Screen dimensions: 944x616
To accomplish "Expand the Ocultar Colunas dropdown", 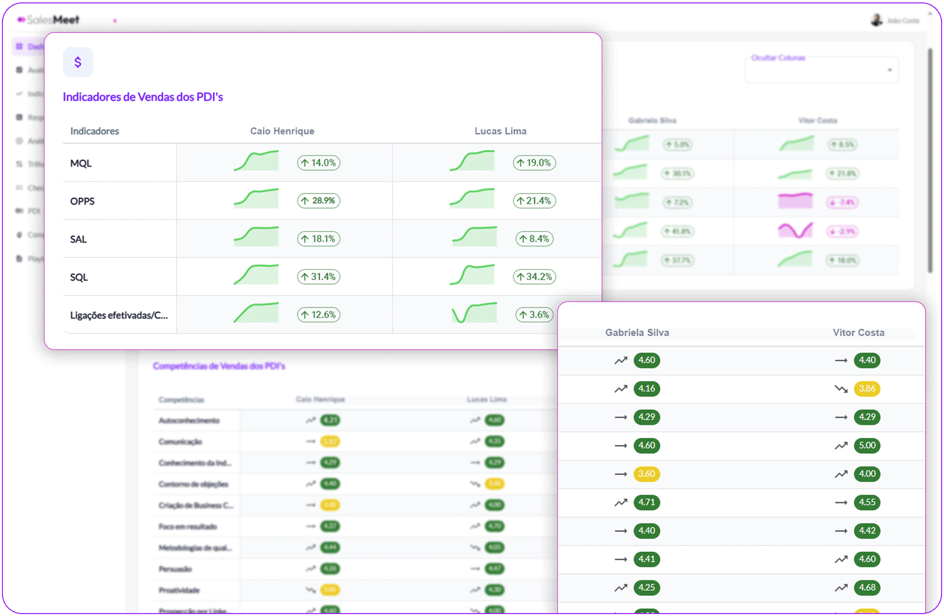I will 889,70.
